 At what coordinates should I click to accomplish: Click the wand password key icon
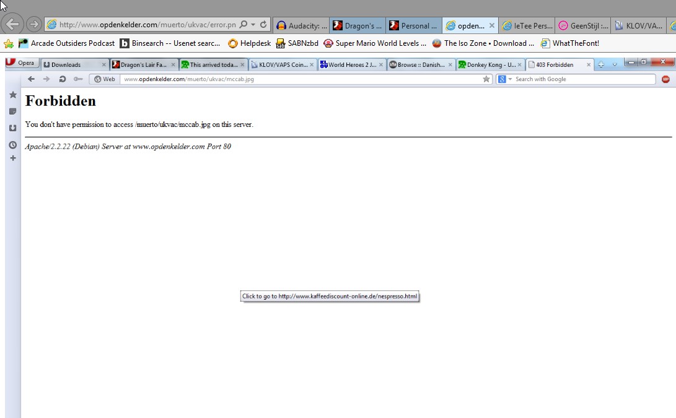pyautogui.click(x=77, y=79)
